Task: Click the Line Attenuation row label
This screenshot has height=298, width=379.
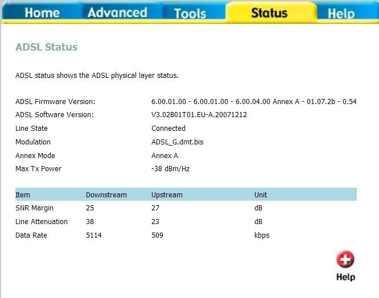Action: click(x=42, y=222)
